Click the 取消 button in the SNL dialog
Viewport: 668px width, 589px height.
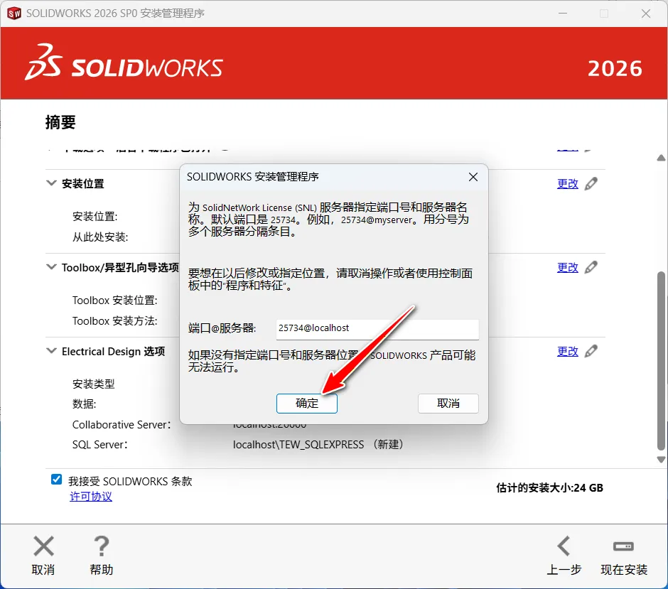click(448, 404)
